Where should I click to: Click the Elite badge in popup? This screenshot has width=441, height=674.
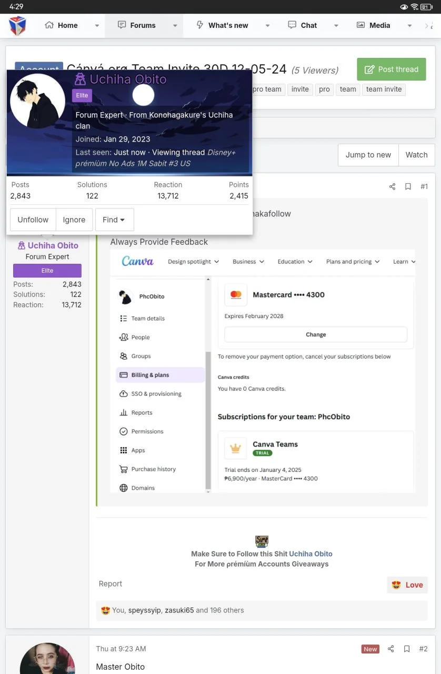coord(82,95)
